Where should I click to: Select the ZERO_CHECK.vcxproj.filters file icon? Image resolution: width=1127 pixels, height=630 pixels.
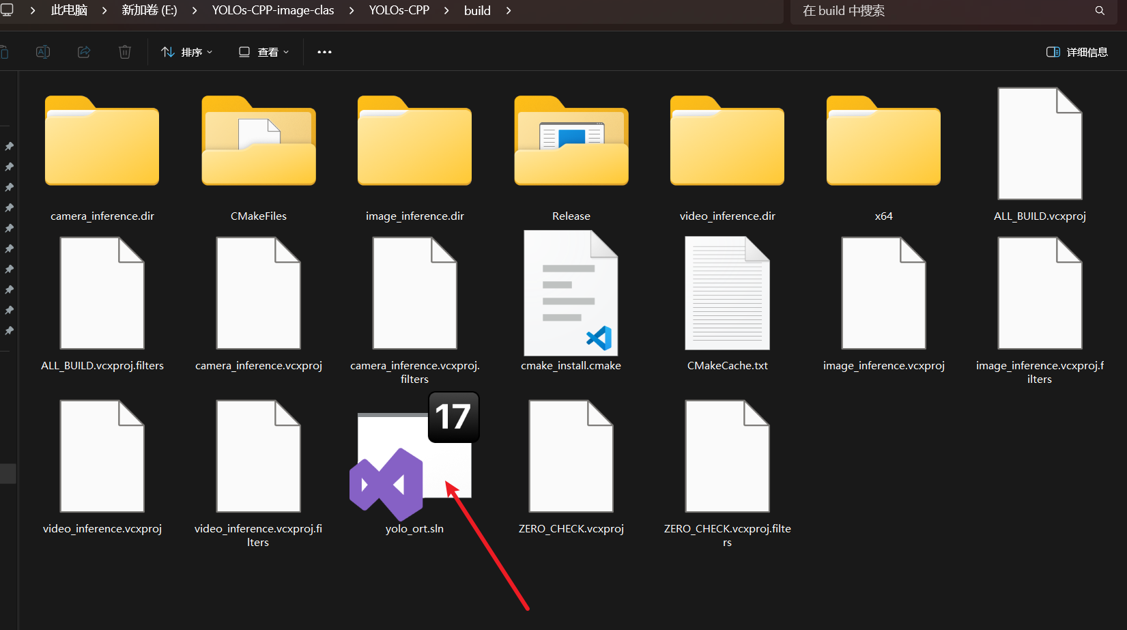click(x=727, y=456)
